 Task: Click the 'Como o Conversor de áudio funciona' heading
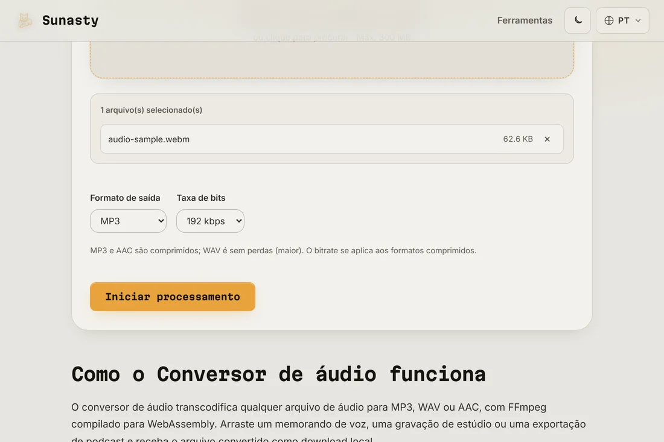point(278,374)
